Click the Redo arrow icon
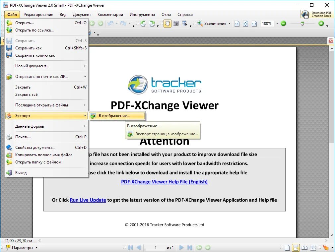The height and width of the screenshot is (252, 335). [x=123, y=24]
